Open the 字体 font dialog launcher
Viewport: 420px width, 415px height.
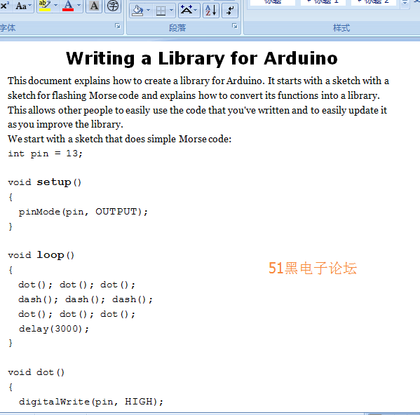[x=118, y=26]
